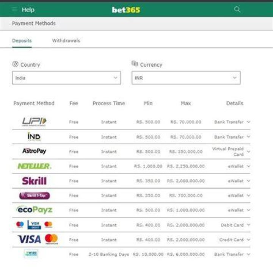This screenshot has height=272, width=273.
Task: Click the Mastercard logo in Credit Card row
Action: click(51, 239)
